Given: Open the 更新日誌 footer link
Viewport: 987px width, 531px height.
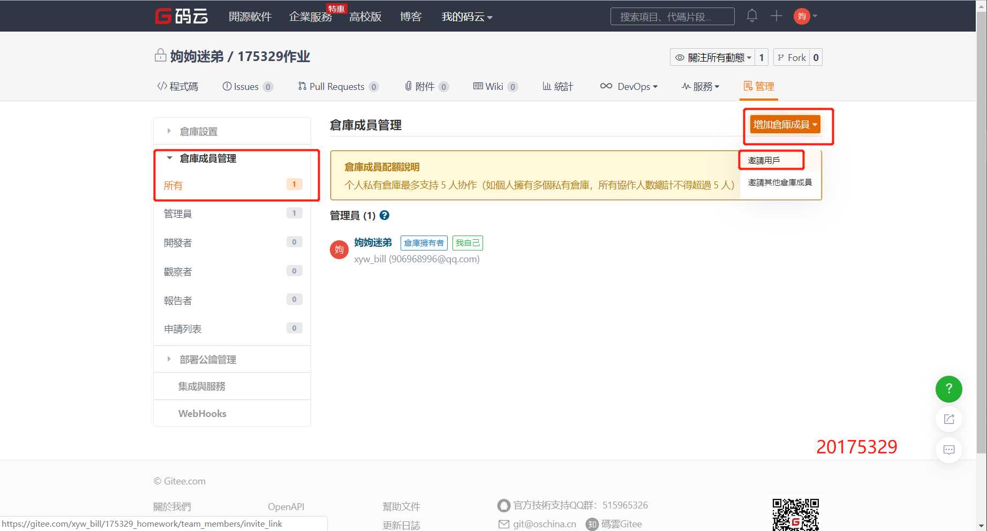Looking at the screenshot, I should coord(401,525).
